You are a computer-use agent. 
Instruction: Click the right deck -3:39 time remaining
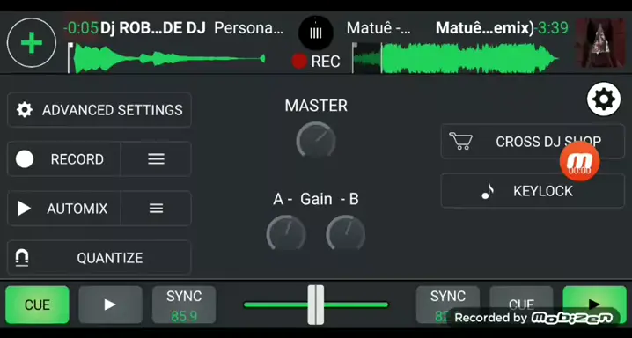click(x=551, y=28)
